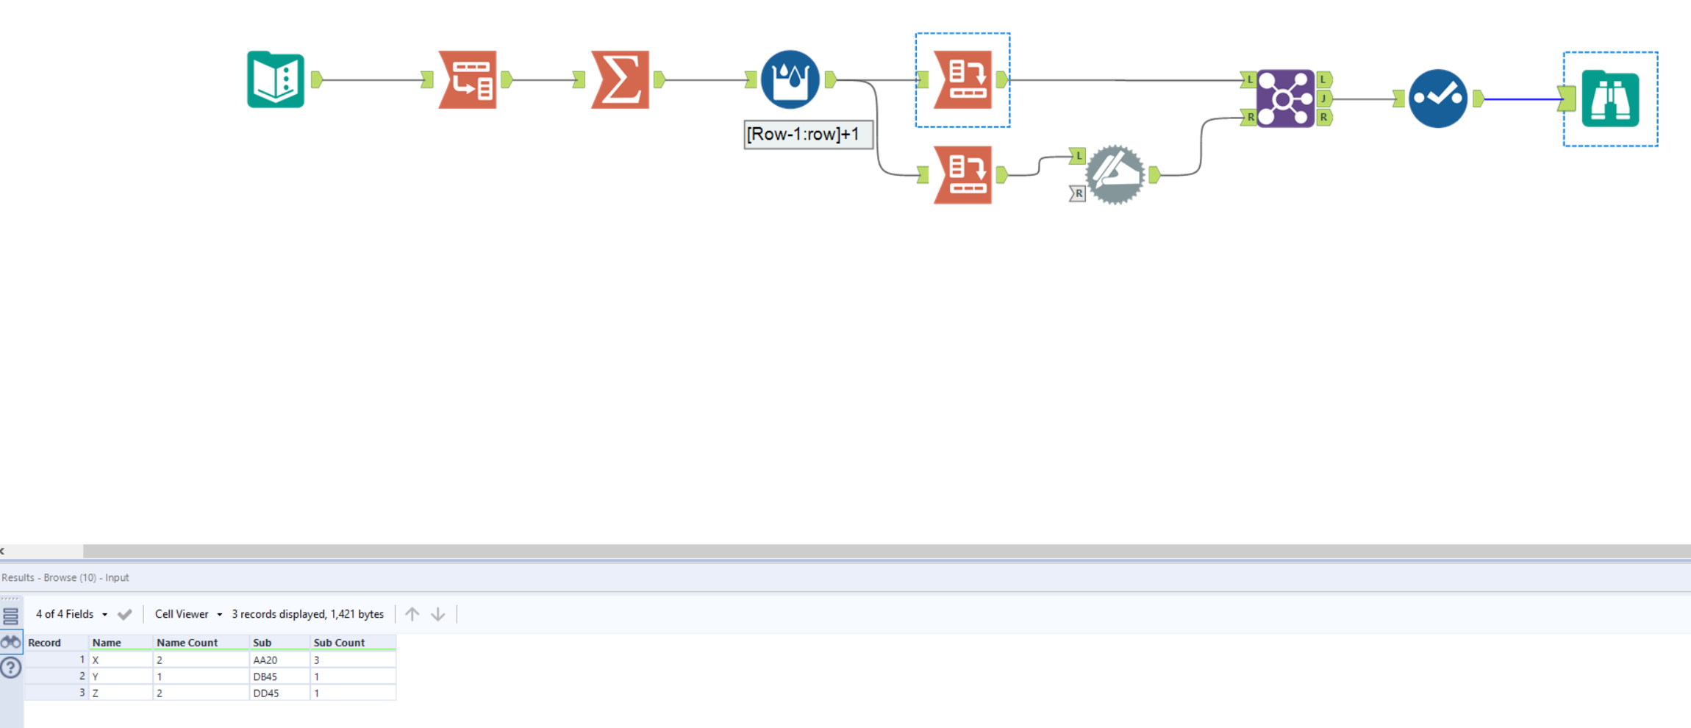Open the 4 of 4 Fields dropdown
This screenshot has height=728, width=1691.
(71, 614)
